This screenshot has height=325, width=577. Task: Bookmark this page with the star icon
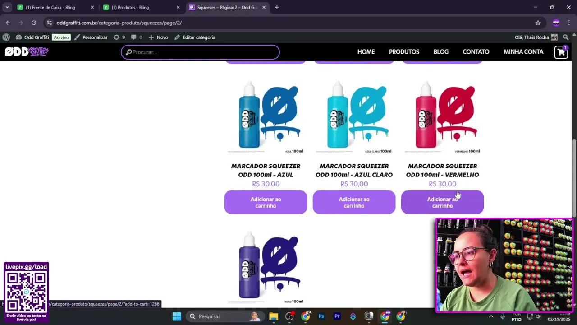(x=538, y=23)
